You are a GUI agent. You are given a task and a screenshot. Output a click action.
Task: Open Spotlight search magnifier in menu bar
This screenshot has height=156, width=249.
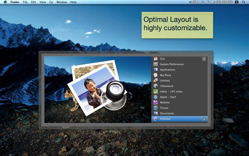tap(243, 2)
